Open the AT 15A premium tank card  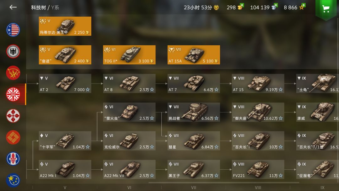click(x=194, y=55)
